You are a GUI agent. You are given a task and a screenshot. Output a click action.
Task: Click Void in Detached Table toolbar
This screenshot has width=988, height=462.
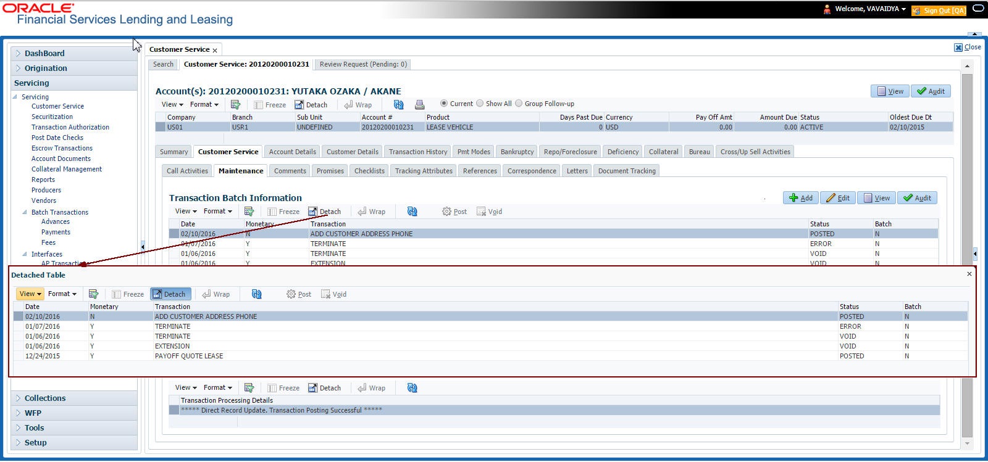pyautogui.click(x=333, y=294)
